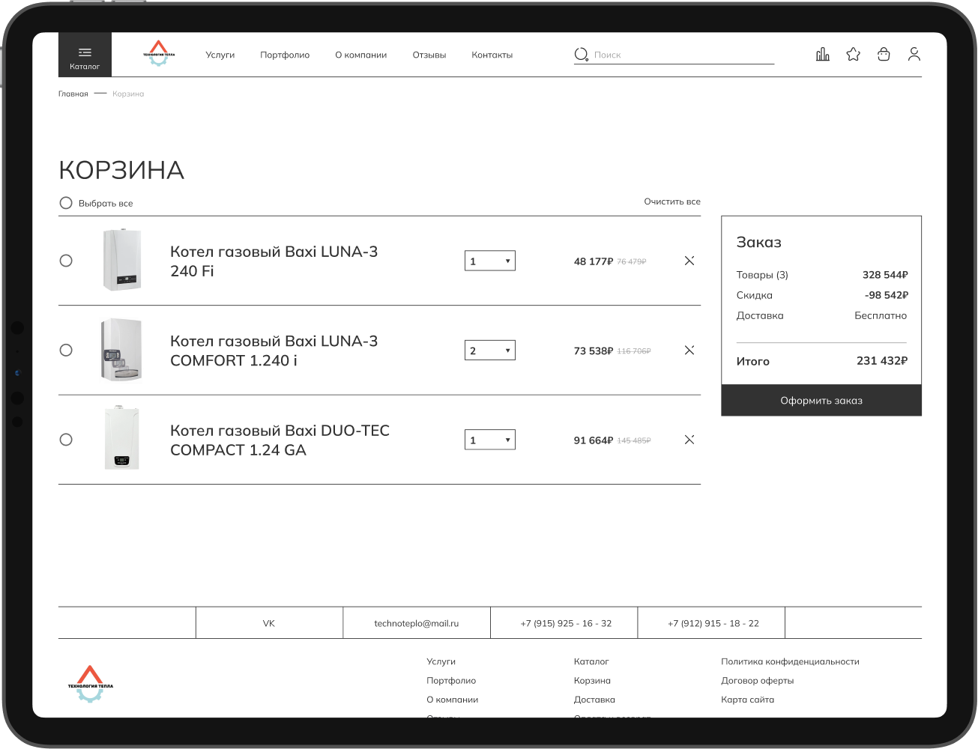
Task: Click footer О компании link
Action: (453, 700)
